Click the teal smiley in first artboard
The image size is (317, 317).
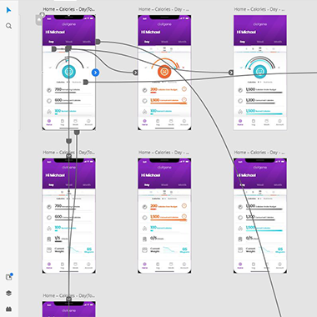pyautogui.click(x=68, y=72)
